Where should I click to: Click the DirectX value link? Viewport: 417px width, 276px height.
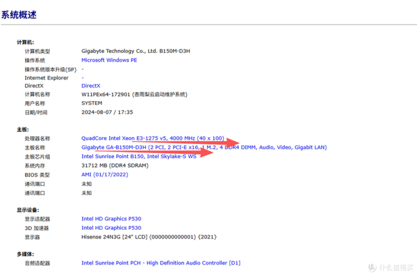tap(91, 86)
